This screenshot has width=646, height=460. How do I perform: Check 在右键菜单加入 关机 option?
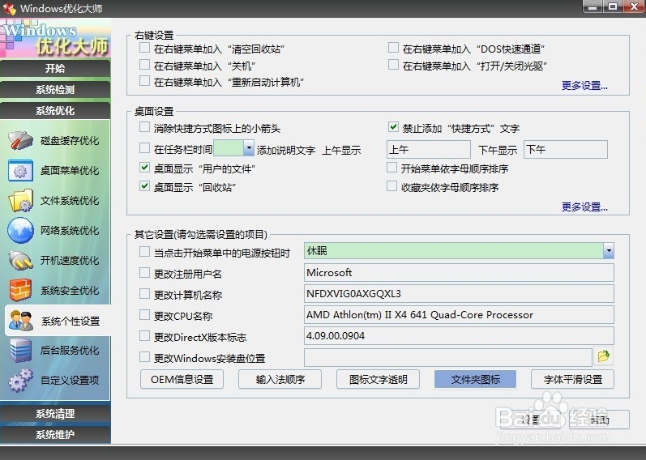(x=144, y=65)
